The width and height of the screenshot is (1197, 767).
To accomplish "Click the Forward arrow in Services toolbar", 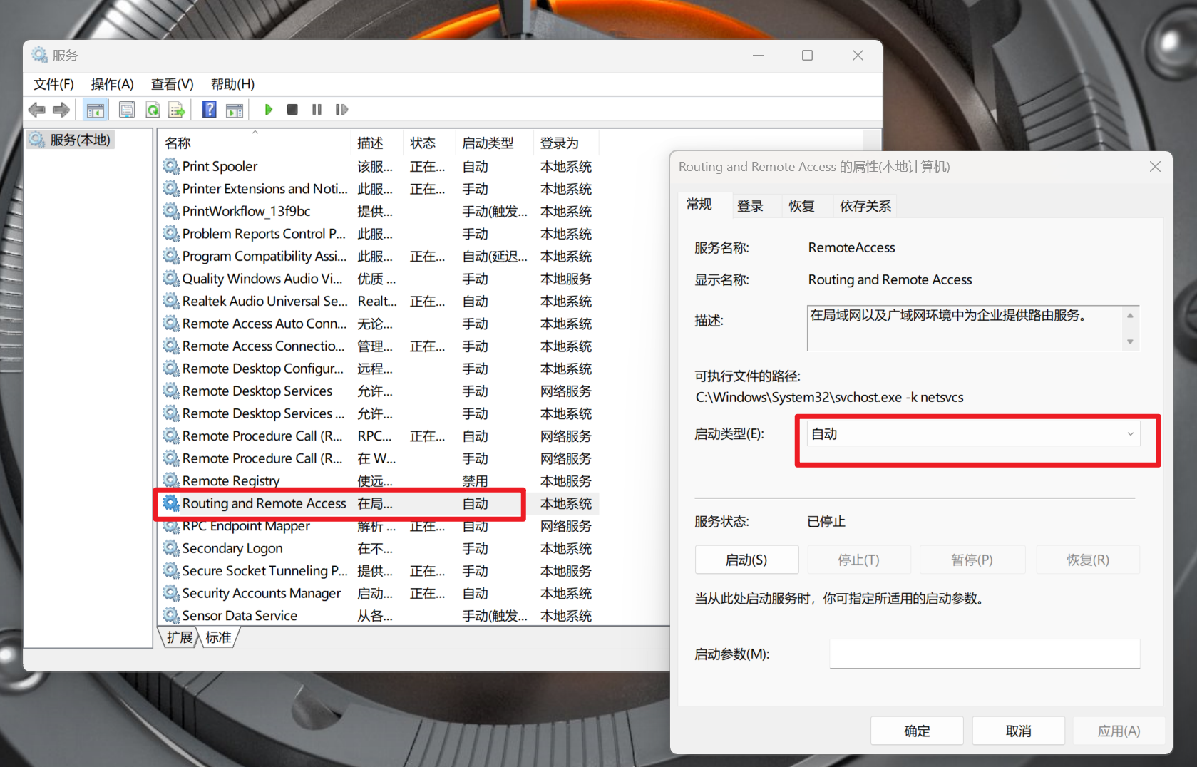I will point(61,110).
